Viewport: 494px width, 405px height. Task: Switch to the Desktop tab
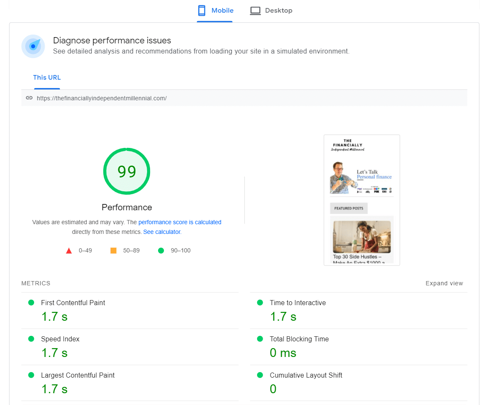(x=278, y=10)
